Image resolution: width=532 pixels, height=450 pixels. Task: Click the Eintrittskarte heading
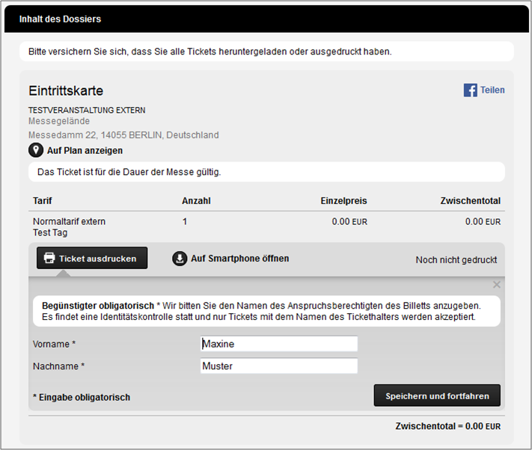(x=66, y=90)
